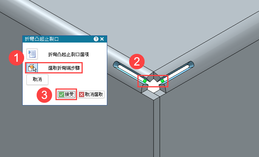Open help via the question mark icon
Screen dimensions: 259x157
click(x=96, y=39)
